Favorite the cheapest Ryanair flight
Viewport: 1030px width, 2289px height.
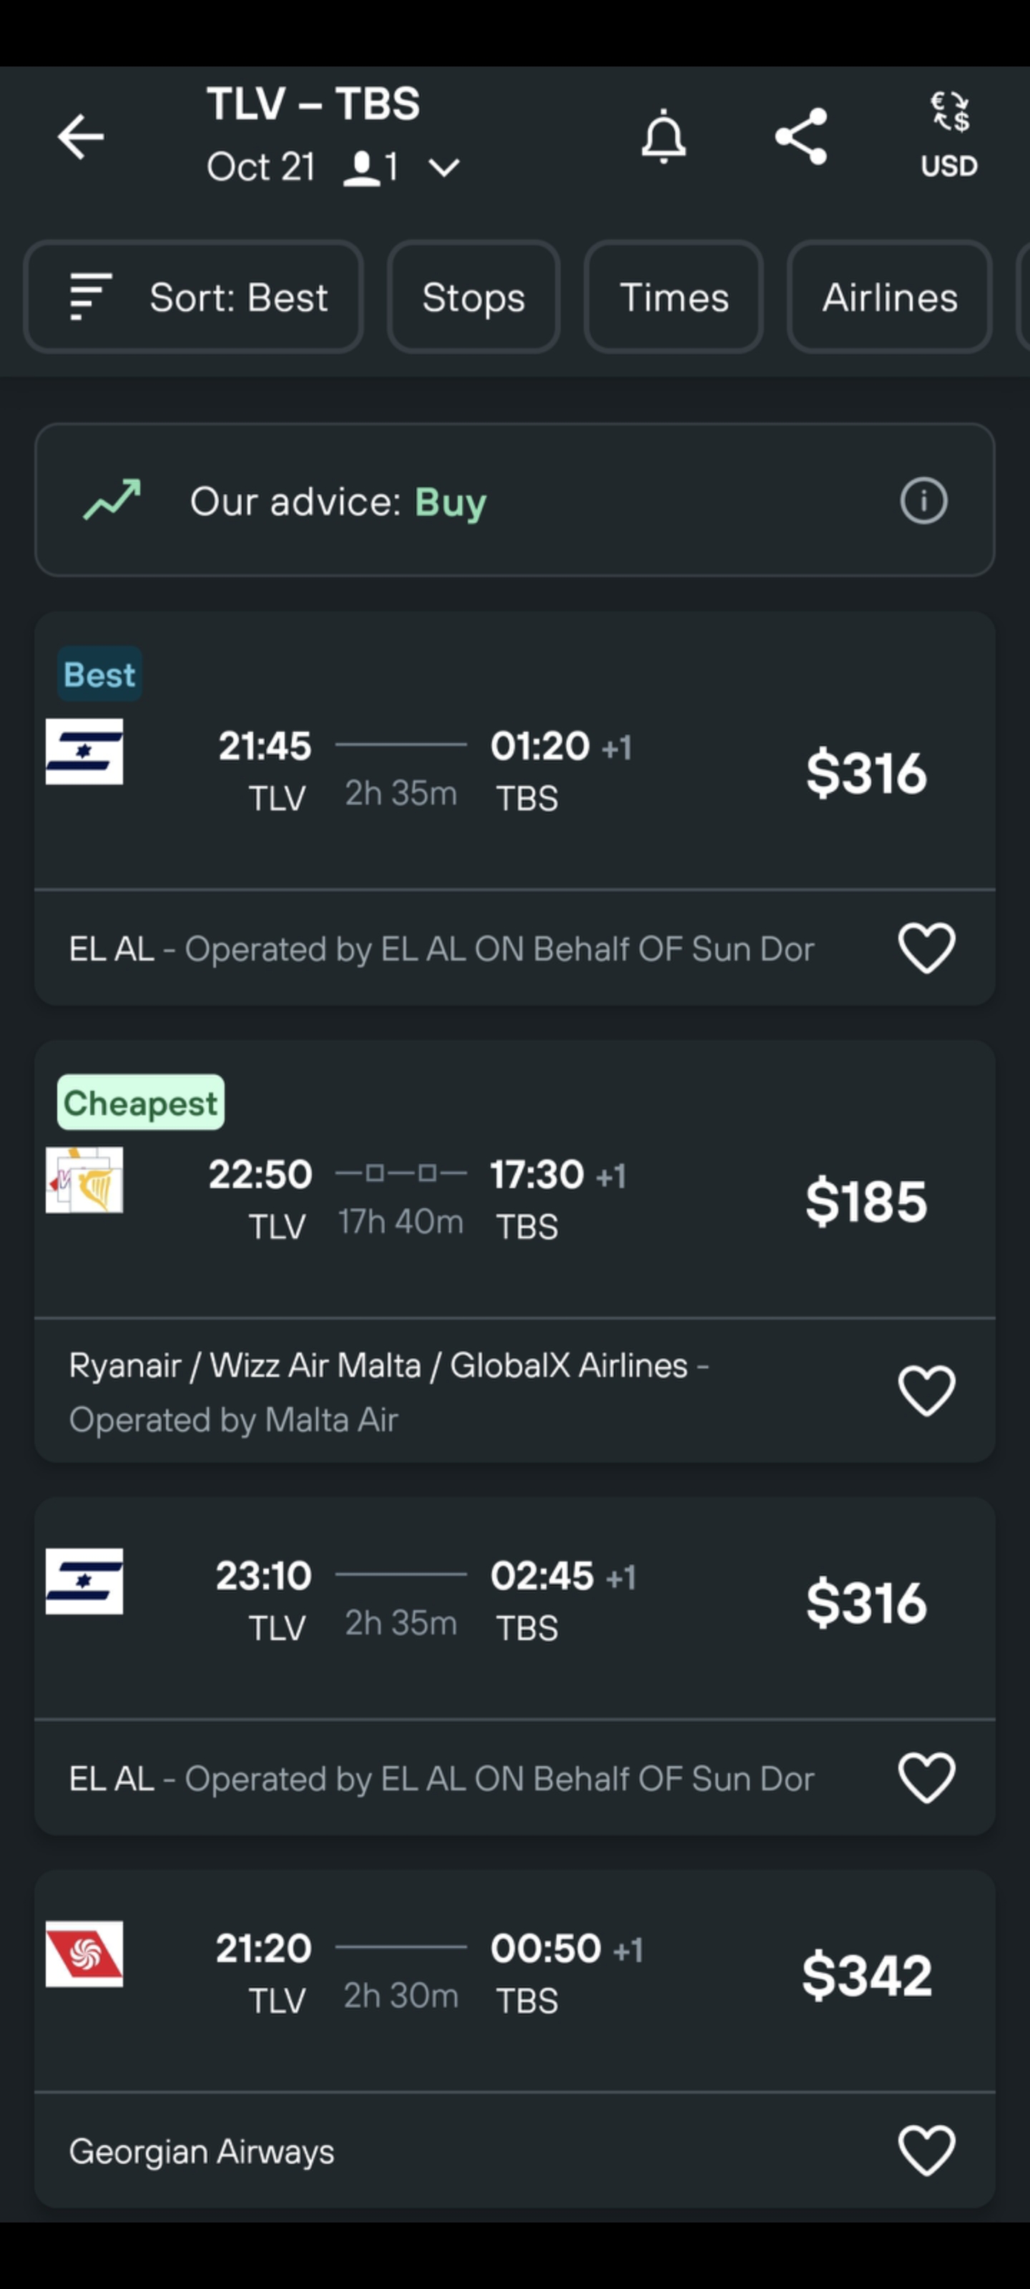pos(926,1391)
